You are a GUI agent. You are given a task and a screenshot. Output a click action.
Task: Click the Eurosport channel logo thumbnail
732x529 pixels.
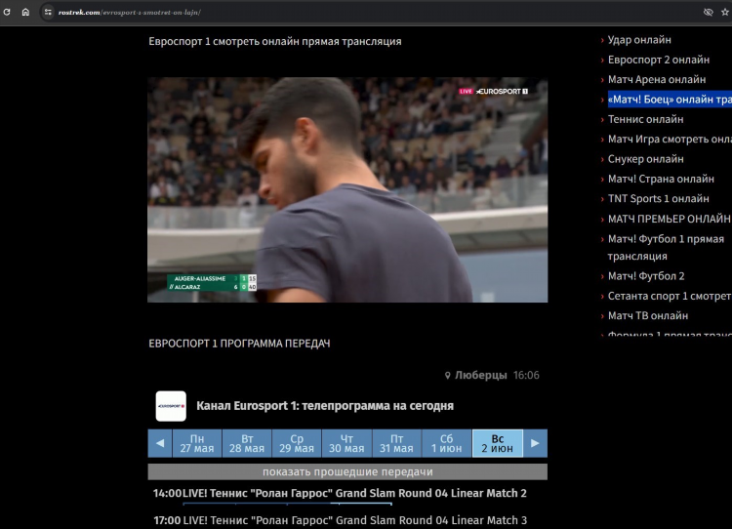coord(171,406)
